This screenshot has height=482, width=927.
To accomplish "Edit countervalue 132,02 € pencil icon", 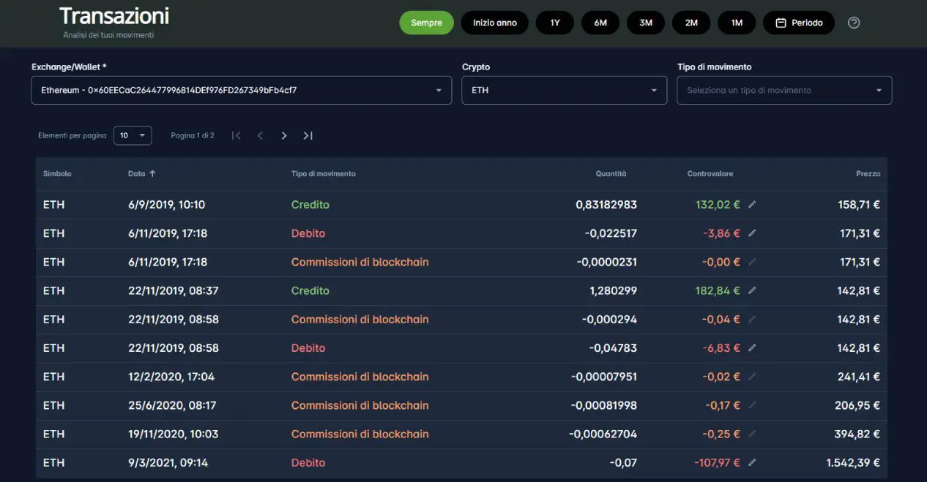I will 752,205.
